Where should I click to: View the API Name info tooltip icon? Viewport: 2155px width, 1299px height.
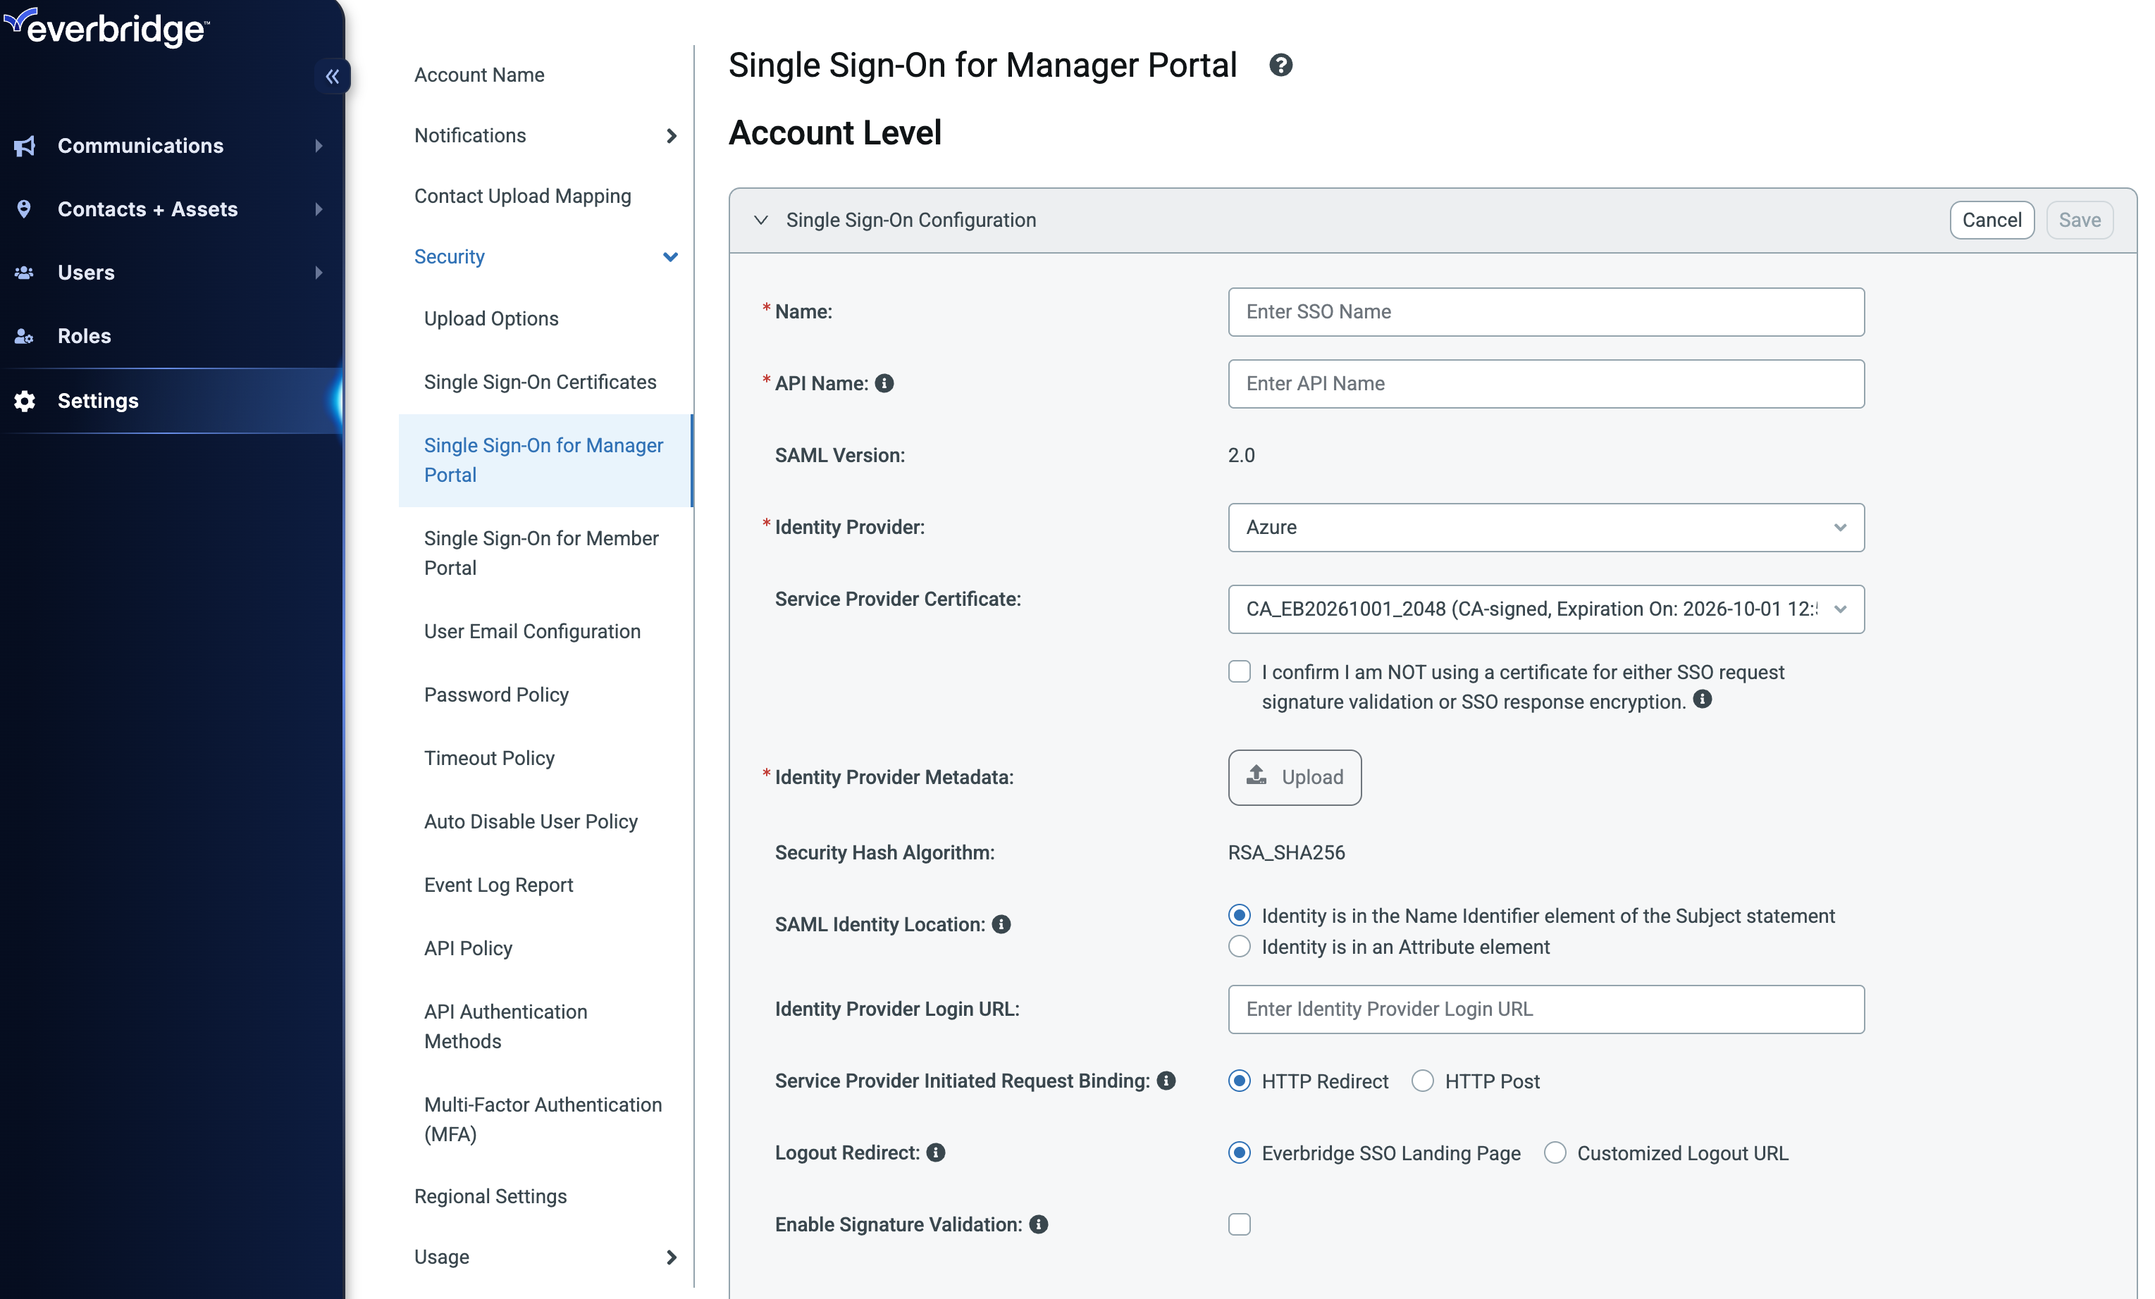(x=886, y=383)
